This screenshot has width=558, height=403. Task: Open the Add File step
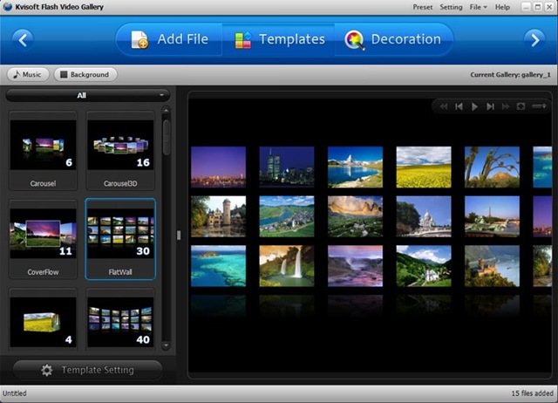(169, 39)
